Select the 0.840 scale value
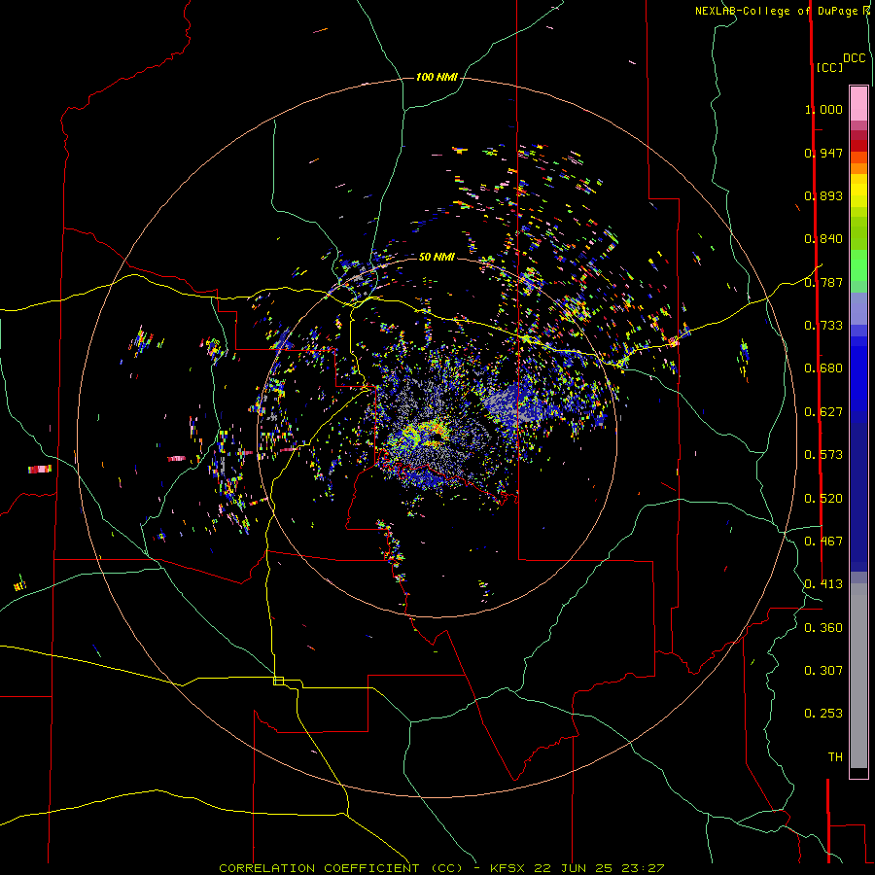Screen dimensions: 875x875 823,239
